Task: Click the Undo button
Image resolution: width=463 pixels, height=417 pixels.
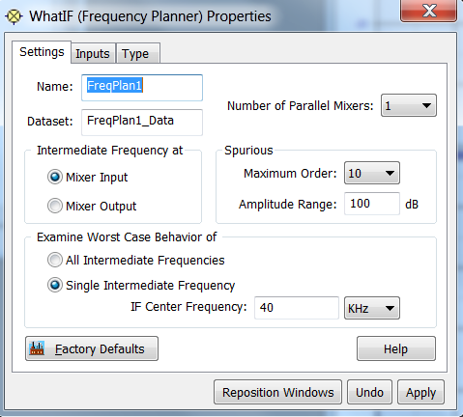Action: click(369, 392)
